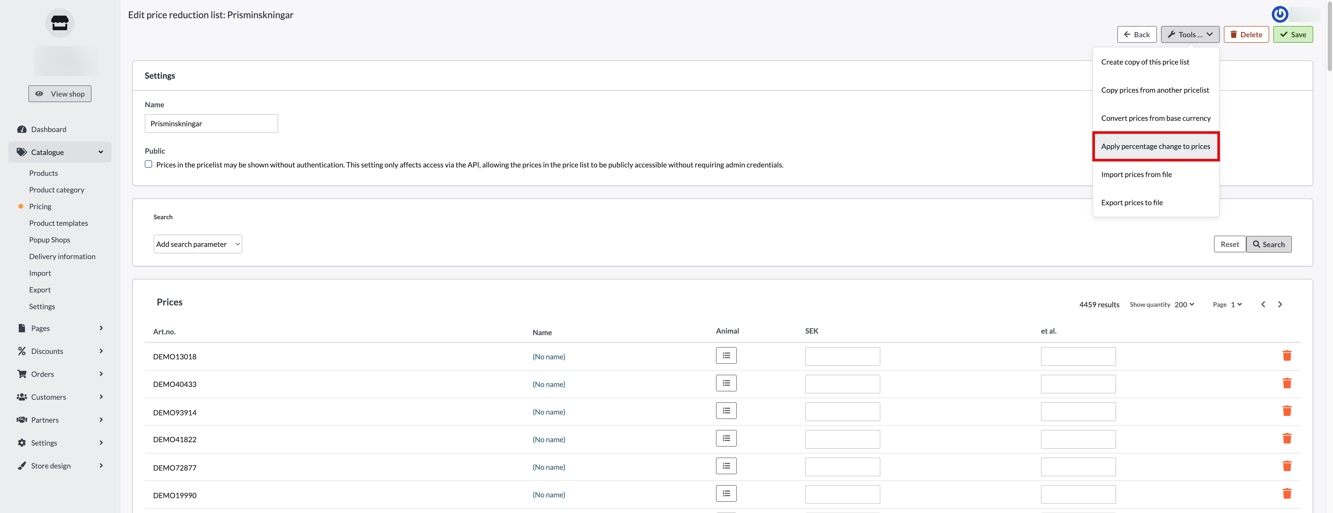Delete the DEMO13018 price row via trash icon
Image resolution: width=1333 pixels, height=513 pixels.
coord(1286,356)
